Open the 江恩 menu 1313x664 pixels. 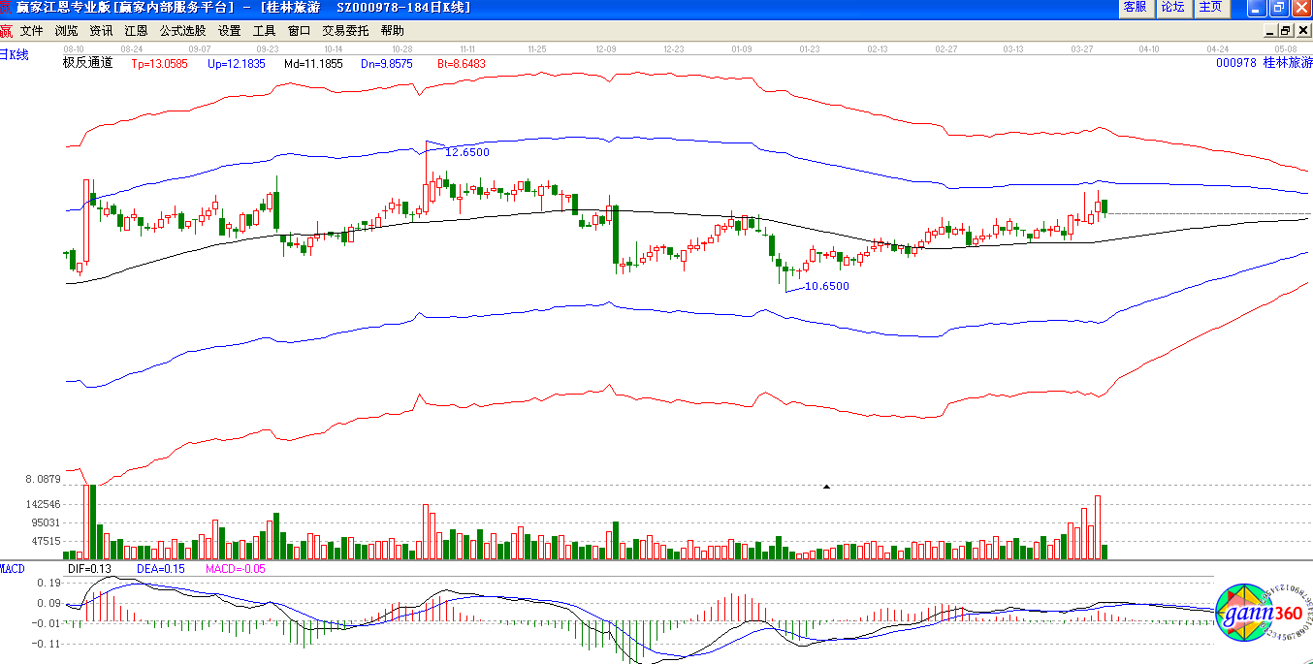136,31
